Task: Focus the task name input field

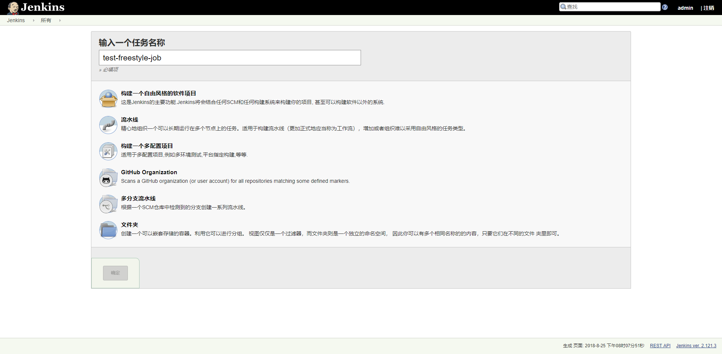Action: 230,58
